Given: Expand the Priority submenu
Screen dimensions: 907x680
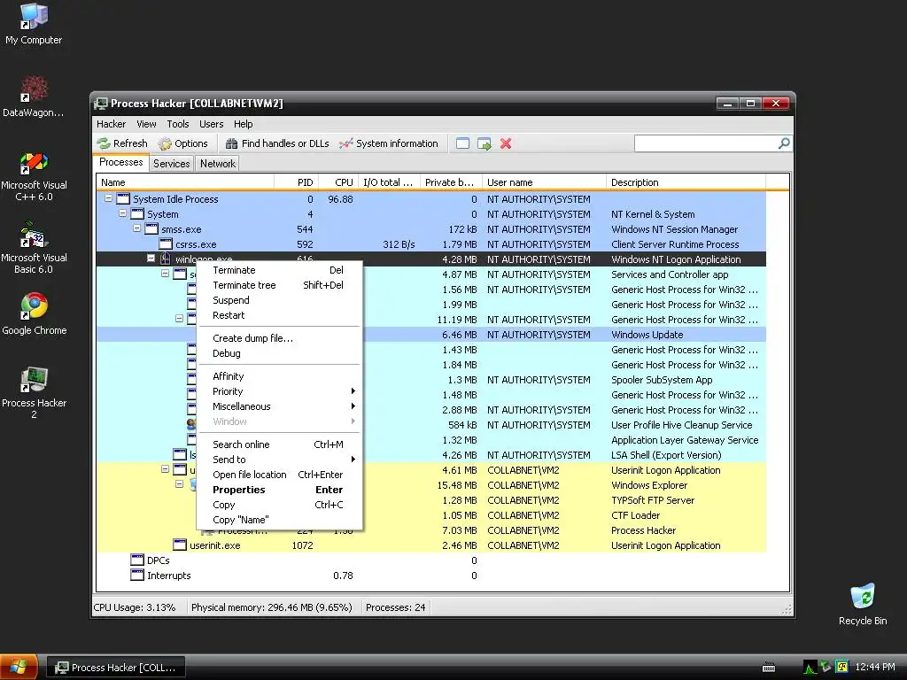Looking at the screenshot, I should point(279,391).
